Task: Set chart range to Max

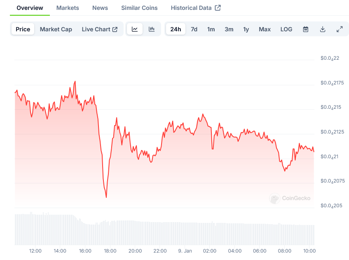Action: (x=265, y=29)
